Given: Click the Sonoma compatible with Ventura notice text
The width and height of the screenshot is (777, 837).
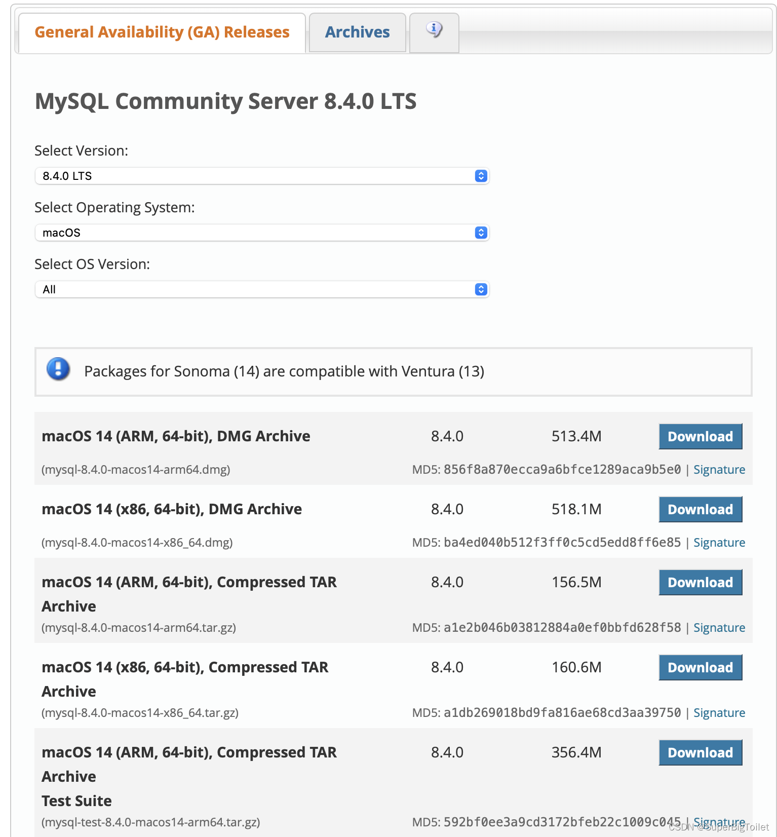Looking at the screenshot, I should click(284, 371).
